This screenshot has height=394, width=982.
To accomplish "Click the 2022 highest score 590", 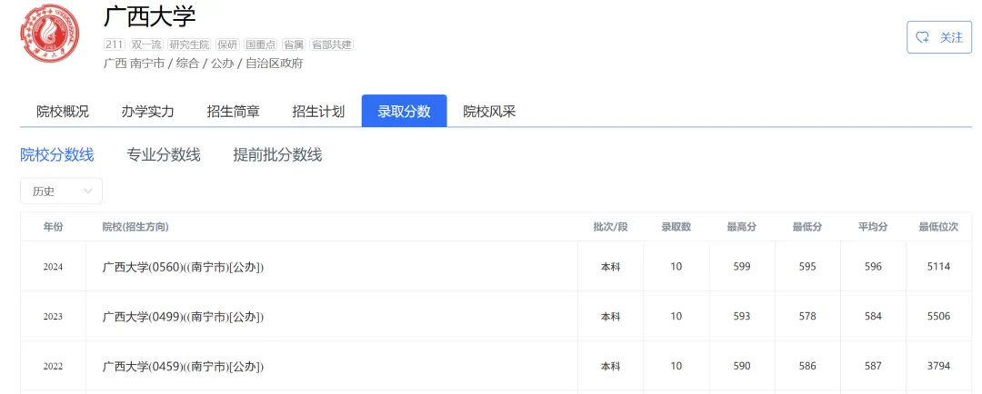I will (742, 367).
